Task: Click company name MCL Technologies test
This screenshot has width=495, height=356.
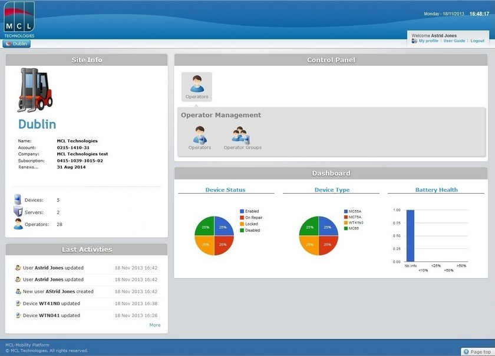Action: (82, 154)
